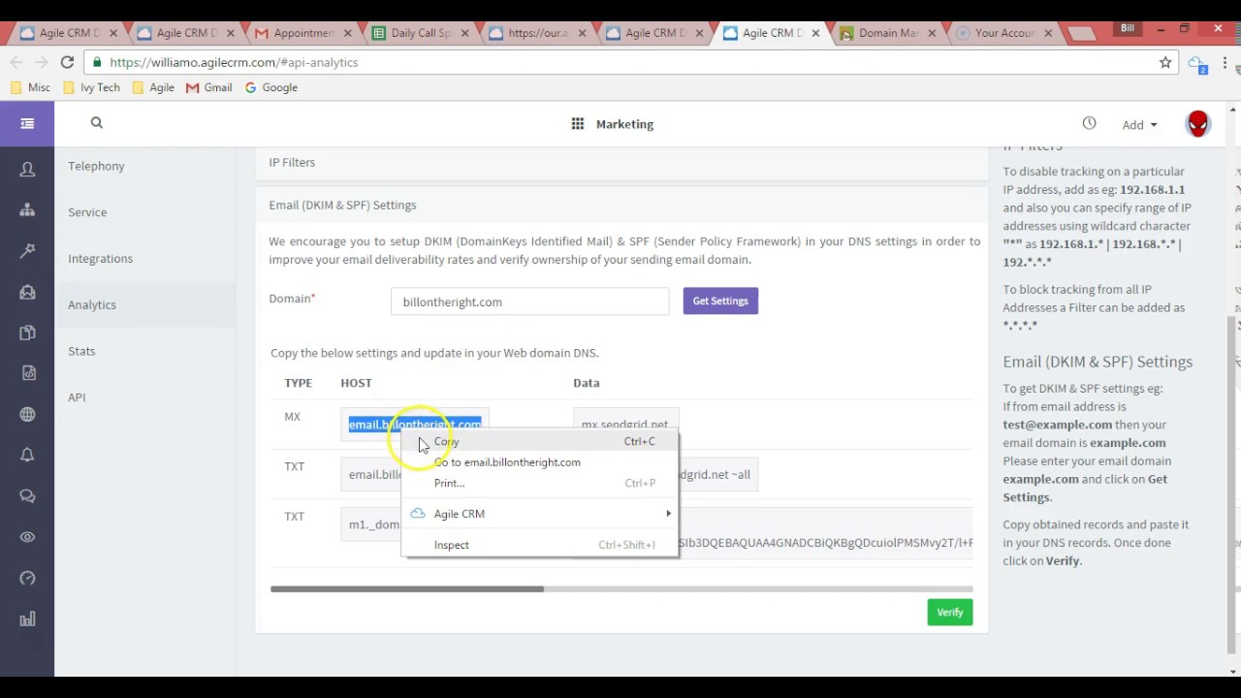The width and height of the screenshot is (1241, 698).
Task: Click the Bill profile button in title bar
Action: pos(1128,28)
